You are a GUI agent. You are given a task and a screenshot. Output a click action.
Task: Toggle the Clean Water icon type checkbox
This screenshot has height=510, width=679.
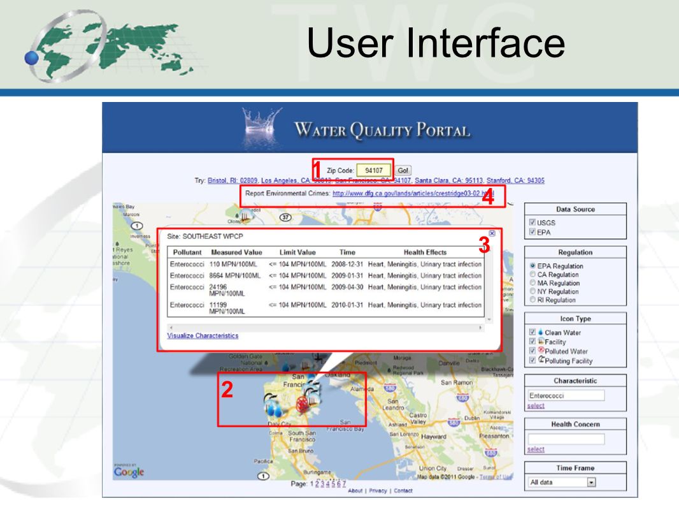532,332
